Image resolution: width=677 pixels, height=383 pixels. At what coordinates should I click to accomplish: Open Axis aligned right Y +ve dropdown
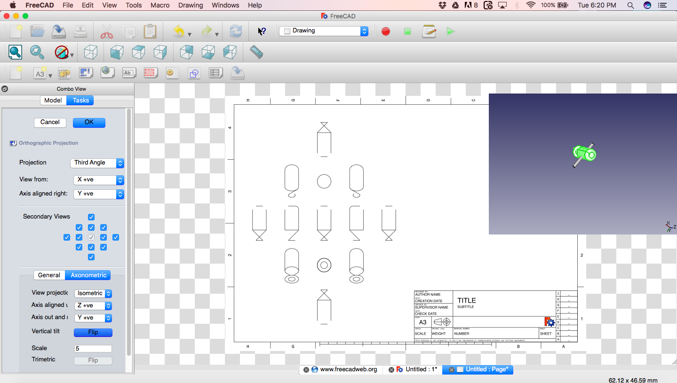point(99,194)
